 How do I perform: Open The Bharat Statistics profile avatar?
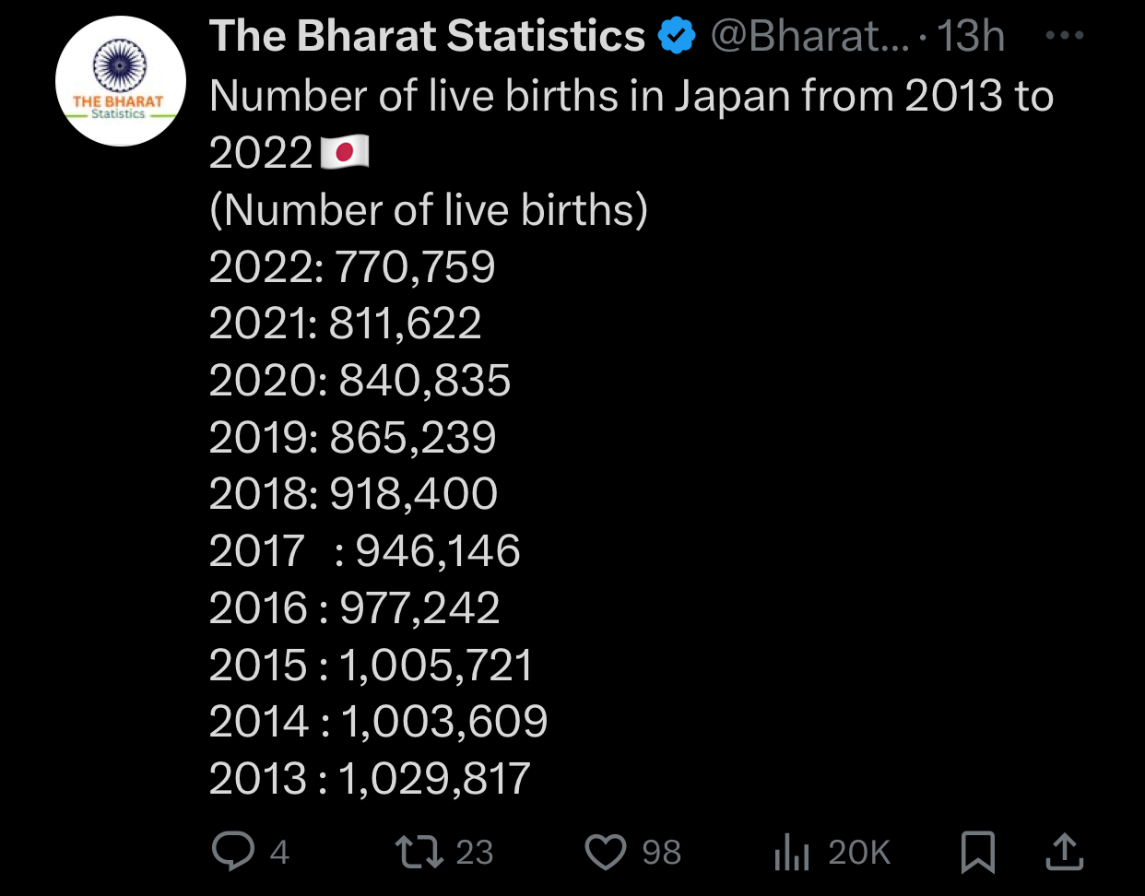coord(121,81)
